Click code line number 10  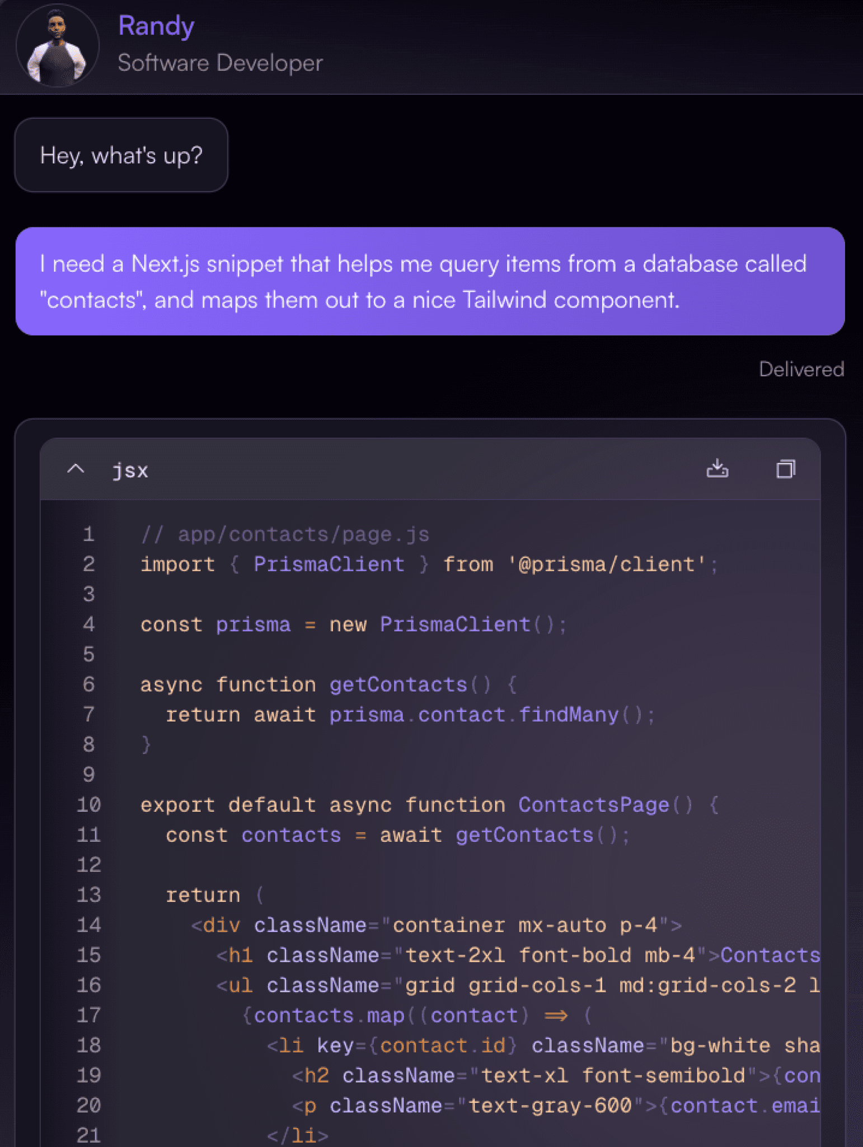tap(88, 805)
